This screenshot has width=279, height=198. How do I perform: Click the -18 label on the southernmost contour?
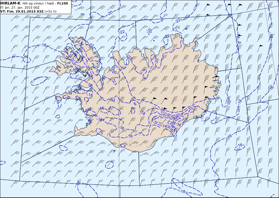182,192
